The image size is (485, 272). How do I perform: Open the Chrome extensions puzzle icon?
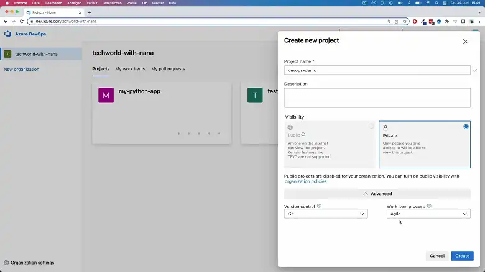[x=447, y=21]
